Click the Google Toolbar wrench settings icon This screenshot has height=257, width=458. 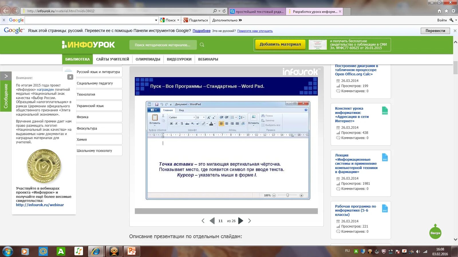pyautogui.click(x=451, y=20)
